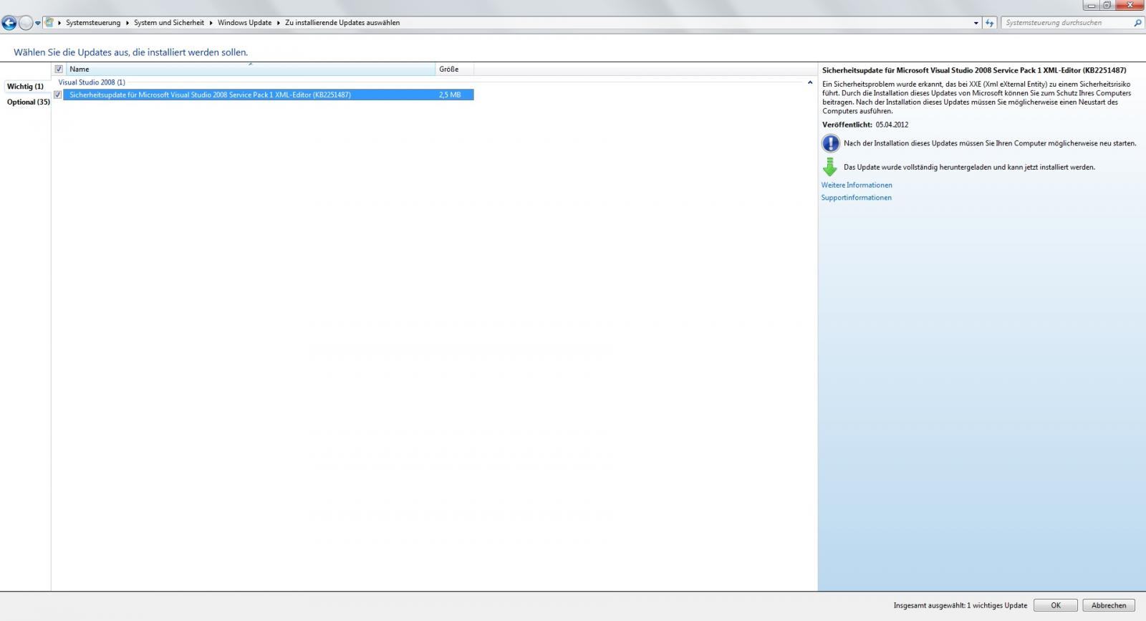The height and width of the screenshot is (621, 1146).
Task: Click 'Zu installierende Updates auswählen' breadcrumb
Action: tap(342, 23)
